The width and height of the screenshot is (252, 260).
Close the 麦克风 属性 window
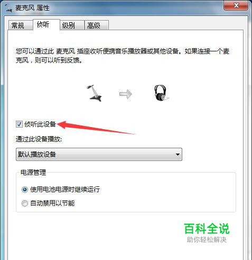(x=236, y=5)
